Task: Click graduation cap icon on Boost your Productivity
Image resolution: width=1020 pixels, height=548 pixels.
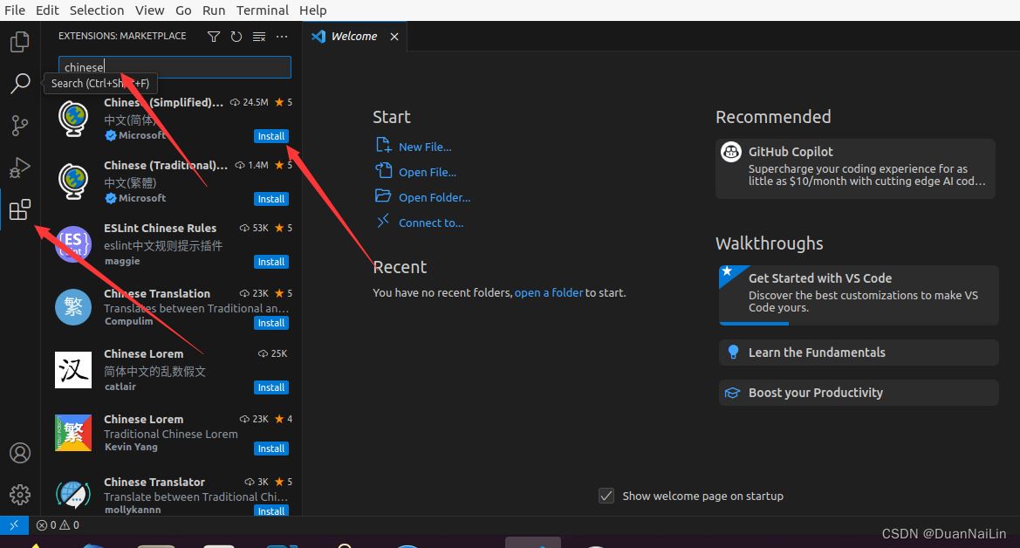Action: pos(732,393)
